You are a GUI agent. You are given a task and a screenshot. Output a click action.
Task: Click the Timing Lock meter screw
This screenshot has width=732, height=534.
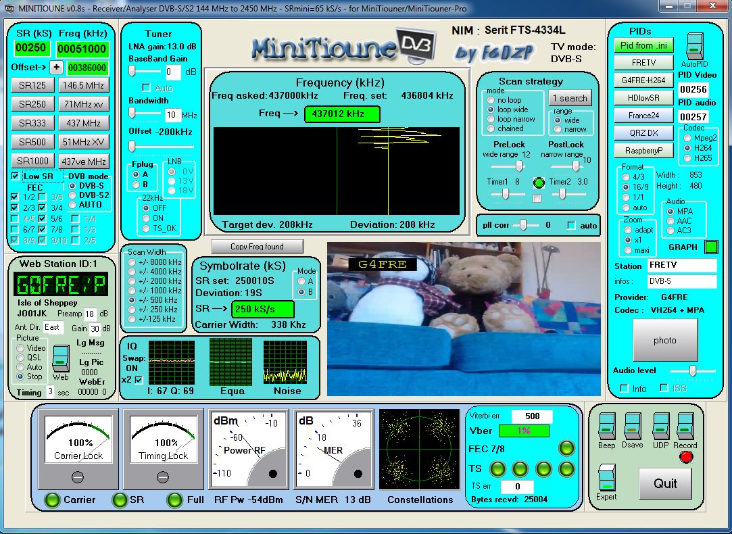[162, 477]
